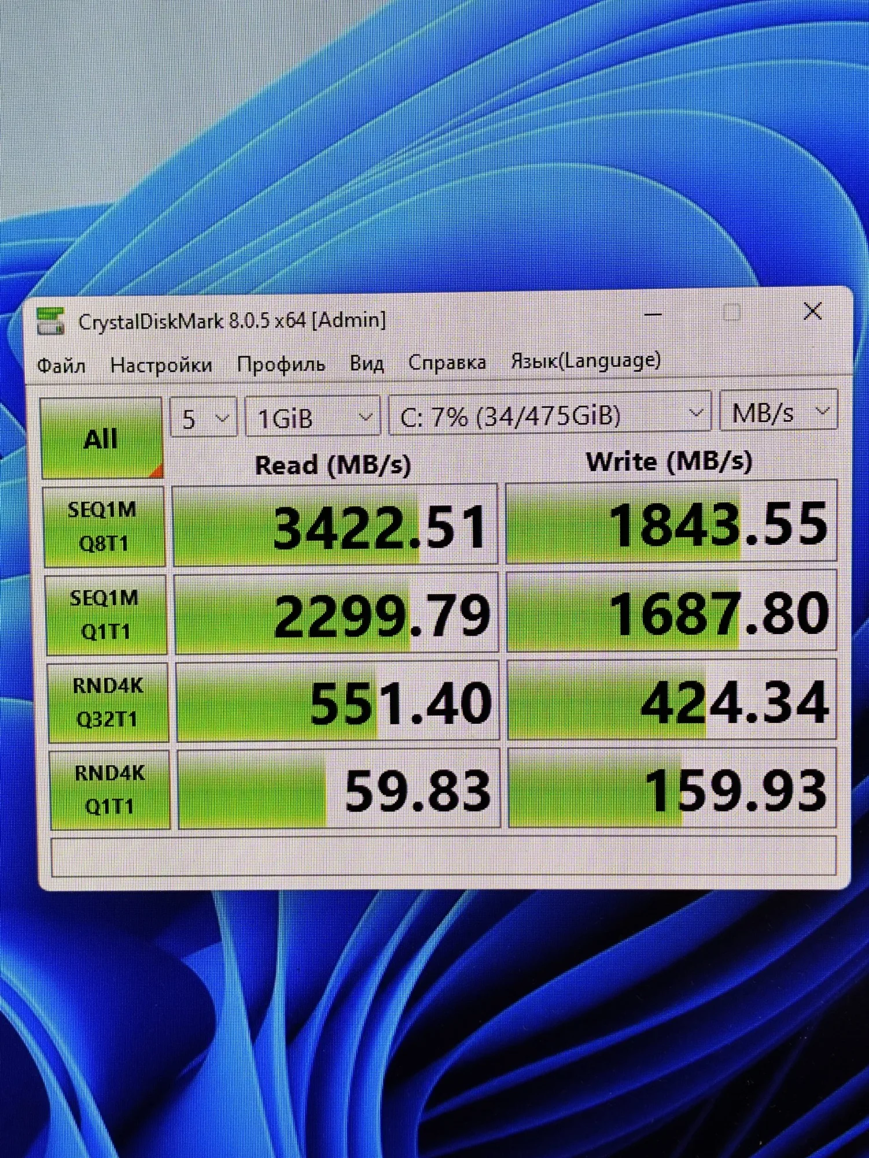
Task: Run the SEQ1M Q1T1 test
Action: [106, 614]
